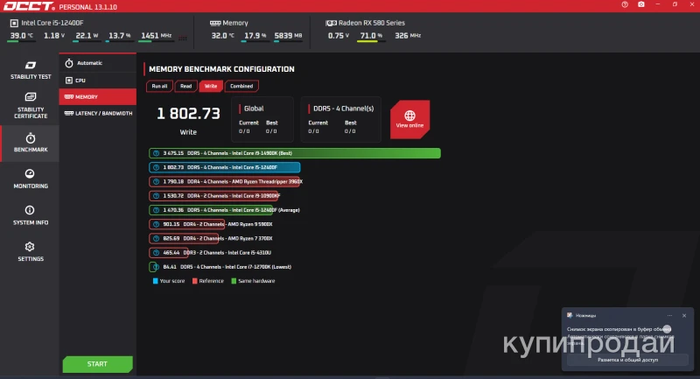
Task: Select the Run all test tab
Action: (159, 86)
